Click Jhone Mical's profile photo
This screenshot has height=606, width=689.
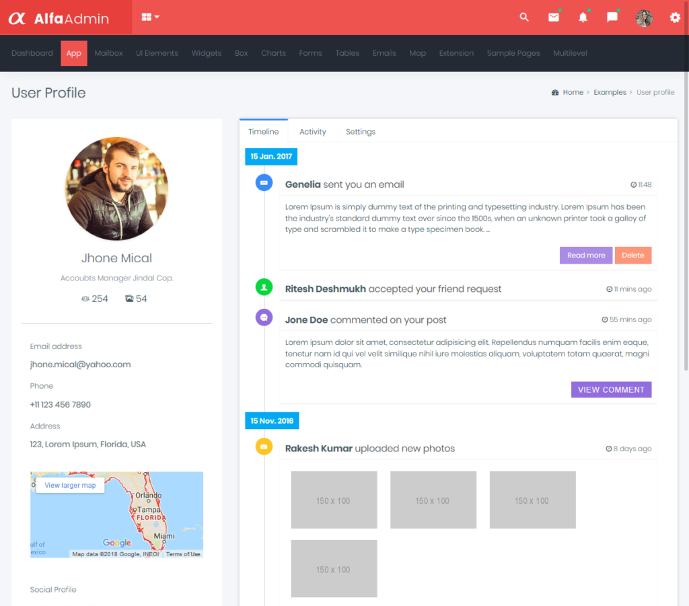coord(116,189)
